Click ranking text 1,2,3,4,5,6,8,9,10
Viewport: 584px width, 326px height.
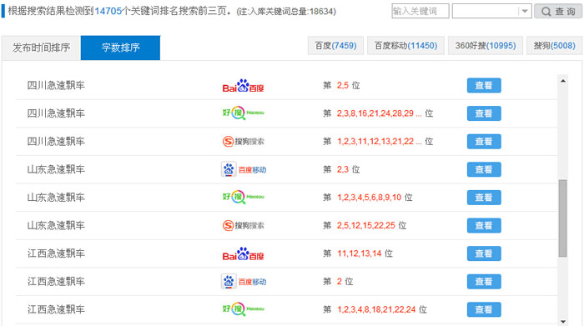pyautogui.click(x=369, y=198)
